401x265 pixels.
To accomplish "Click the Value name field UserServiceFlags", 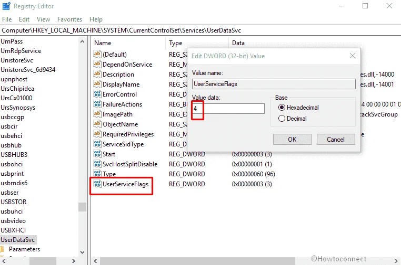I will coord(274,84).
